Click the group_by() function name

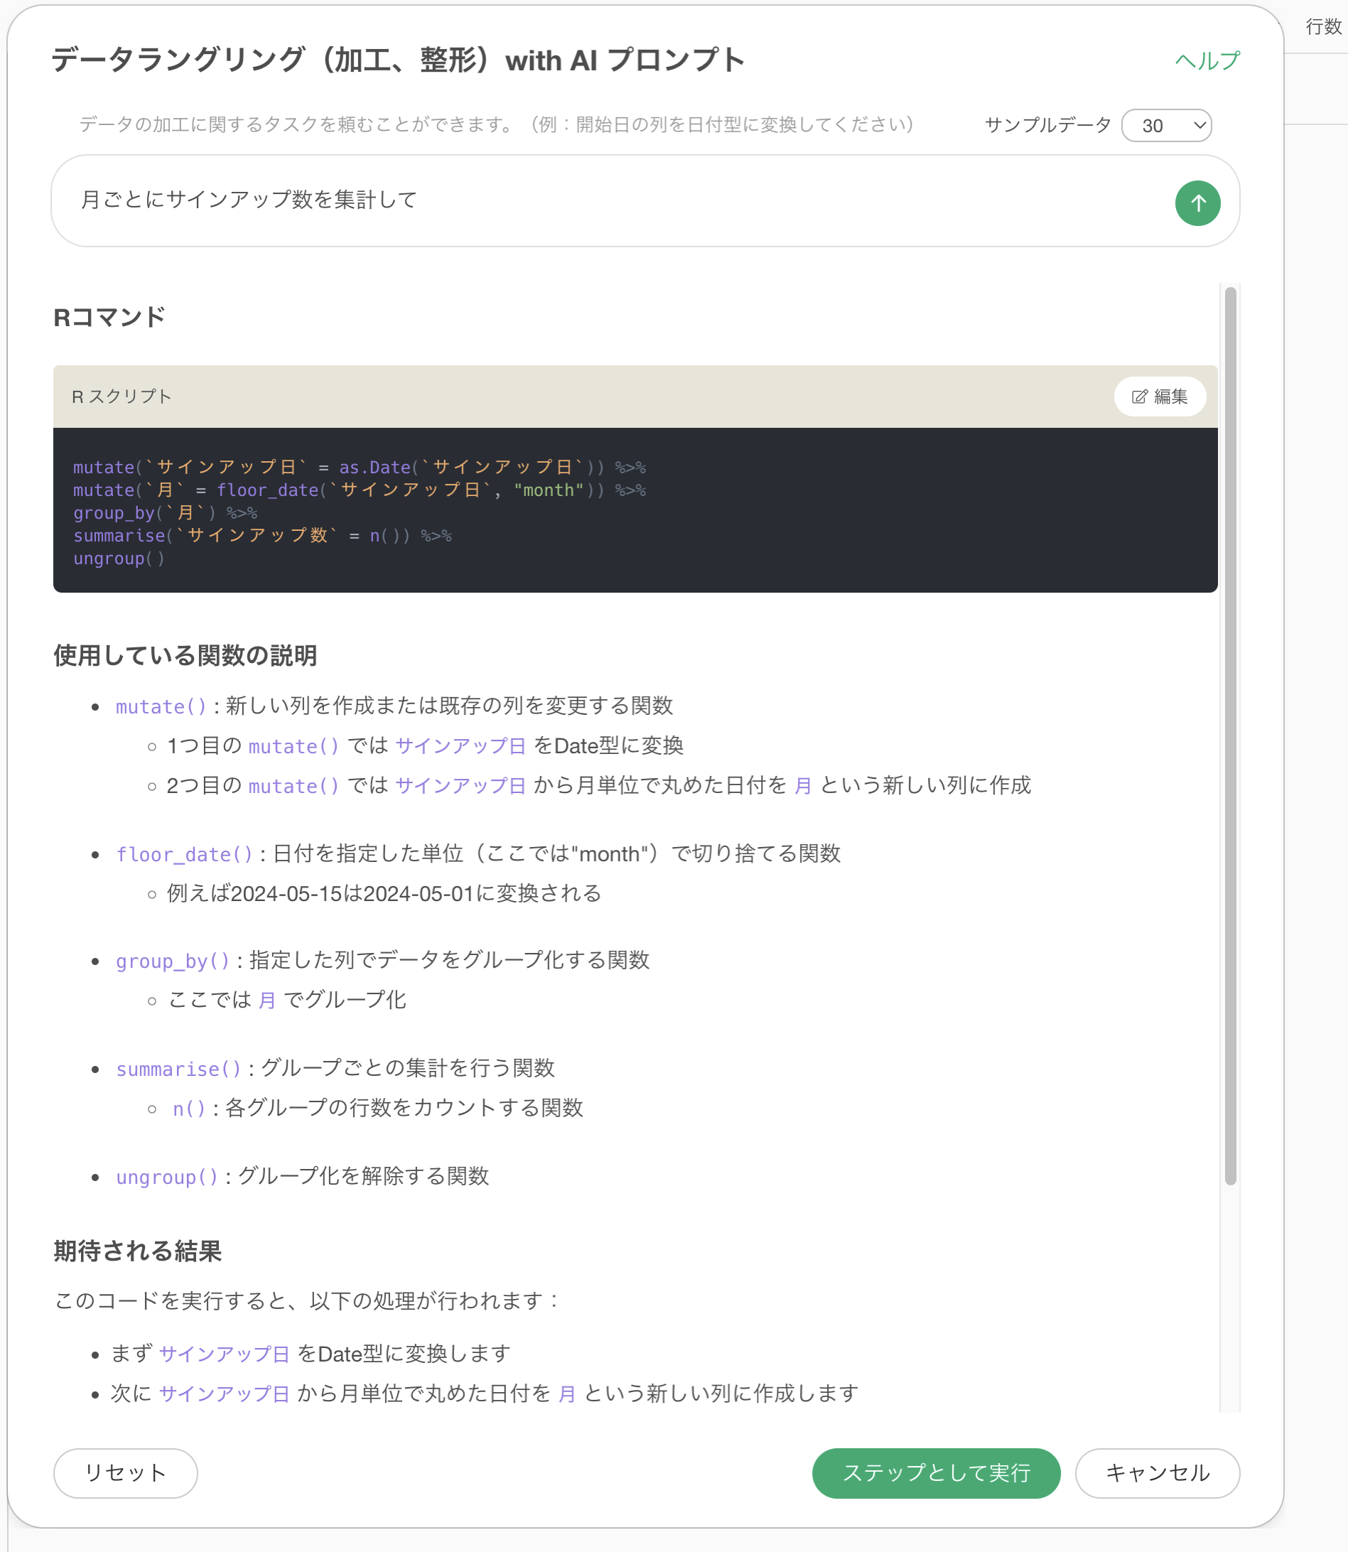(x=172, y=961)
